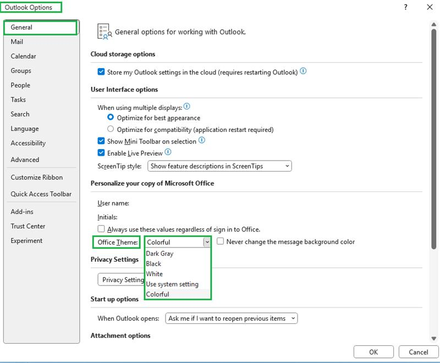Click the vertical scrollbar thumb

point(434,139)
